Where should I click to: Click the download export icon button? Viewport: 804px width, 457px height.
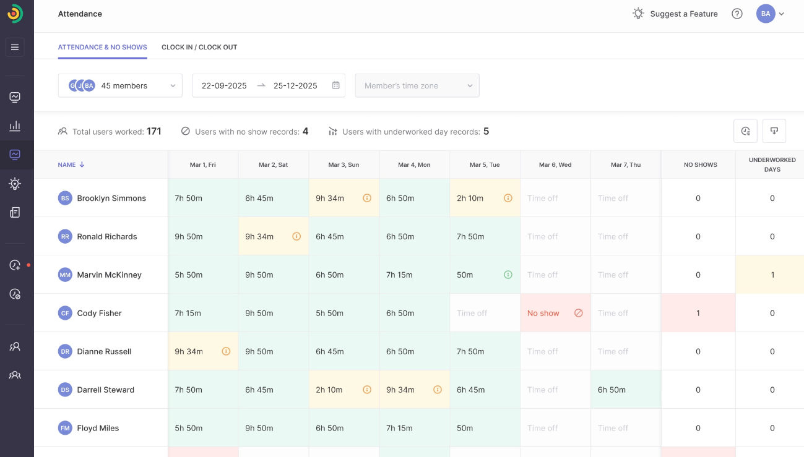coord(774,131)
